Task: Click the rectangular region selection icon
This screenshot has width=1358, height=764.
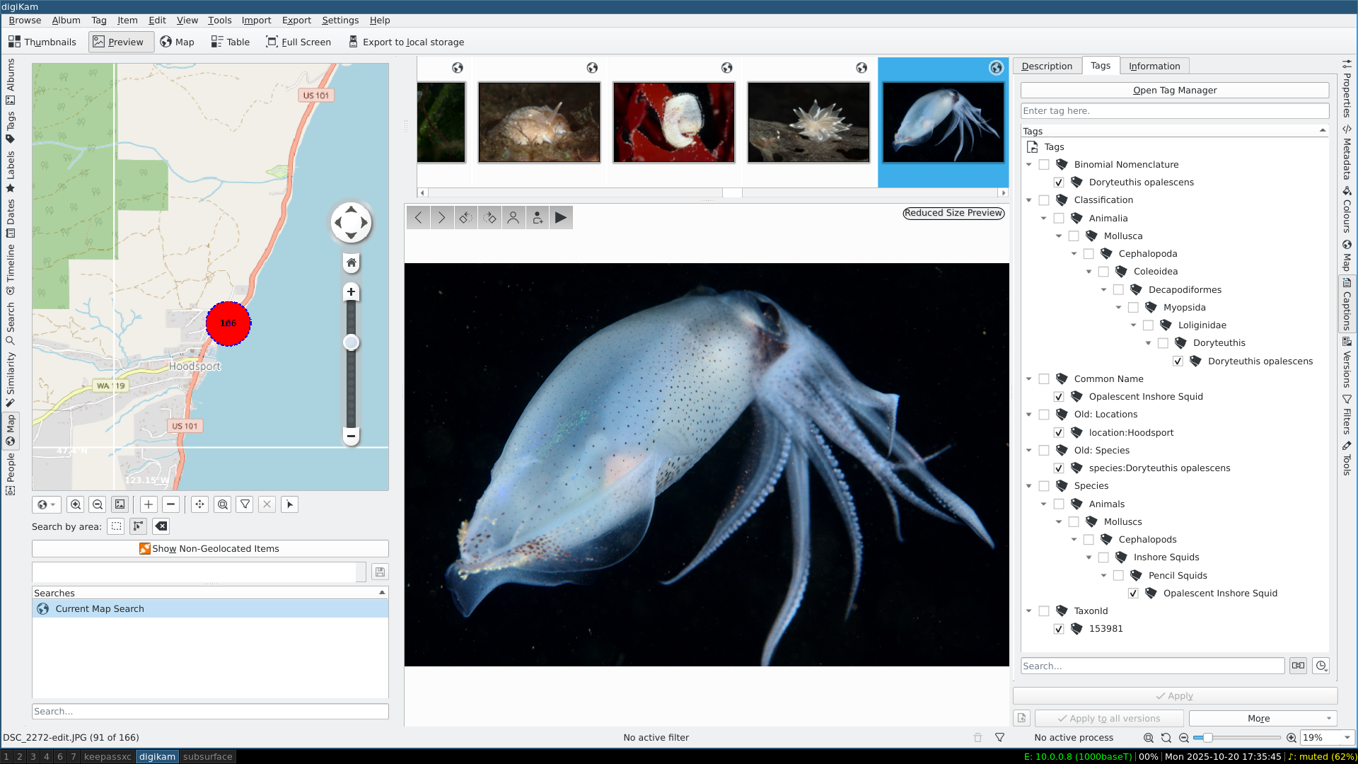Action: coord(116,526)
